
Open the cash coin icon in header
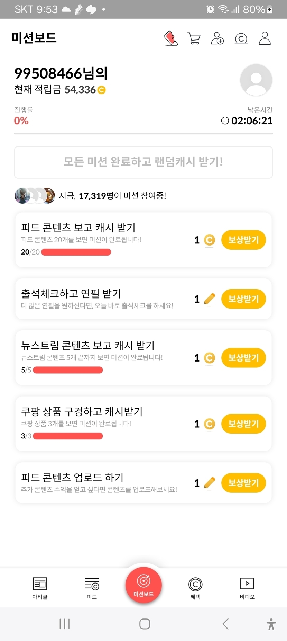click(241, 38)
